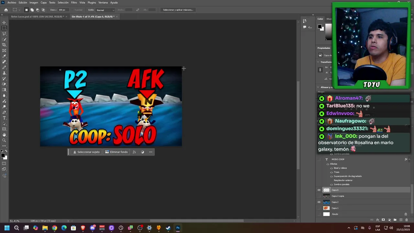Show the Fondo layer
The width and height of the screenshot is (414, 233).
(319, 214)
